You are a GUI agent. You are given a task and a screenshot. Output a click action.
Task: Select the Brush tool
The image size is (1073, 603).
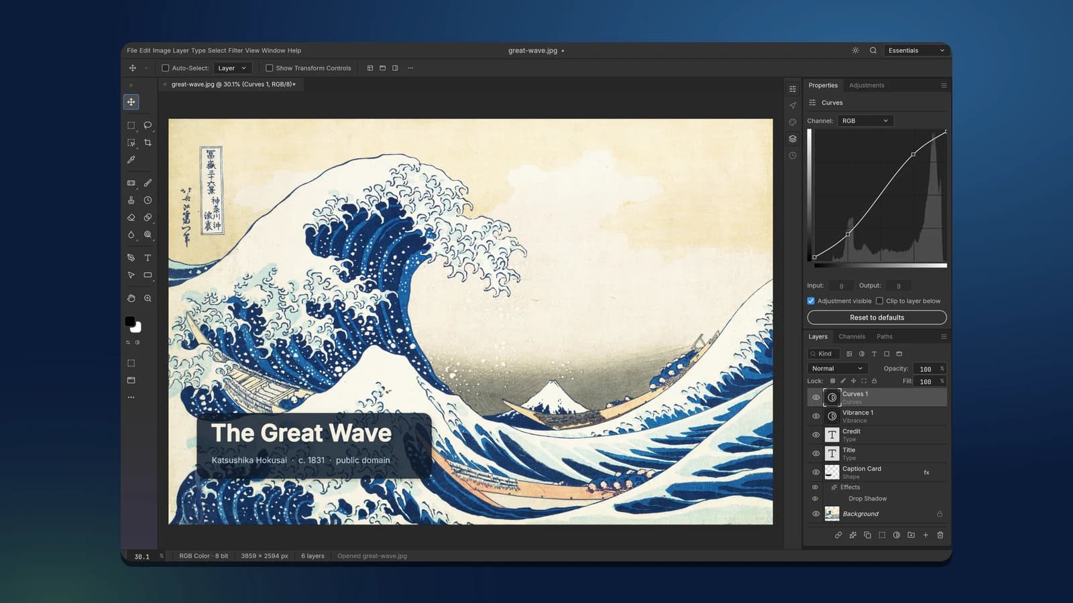(x=148, y=183)
